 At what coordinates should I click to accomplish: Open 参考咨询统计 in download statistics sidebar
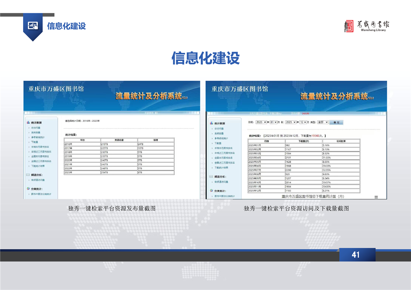click(x=221, y=139)
